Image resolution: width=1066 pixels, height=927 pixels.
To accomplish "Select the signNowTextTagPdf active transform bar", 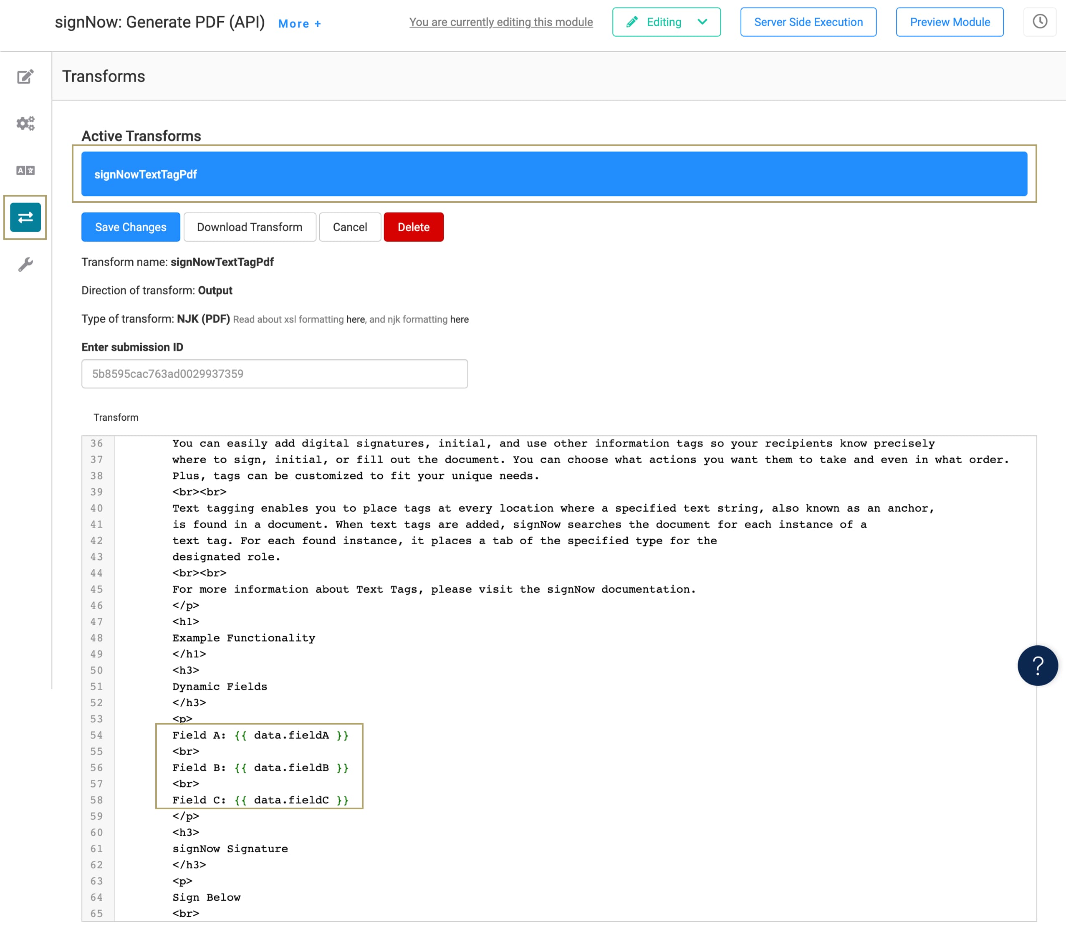I will coord(554,174).
